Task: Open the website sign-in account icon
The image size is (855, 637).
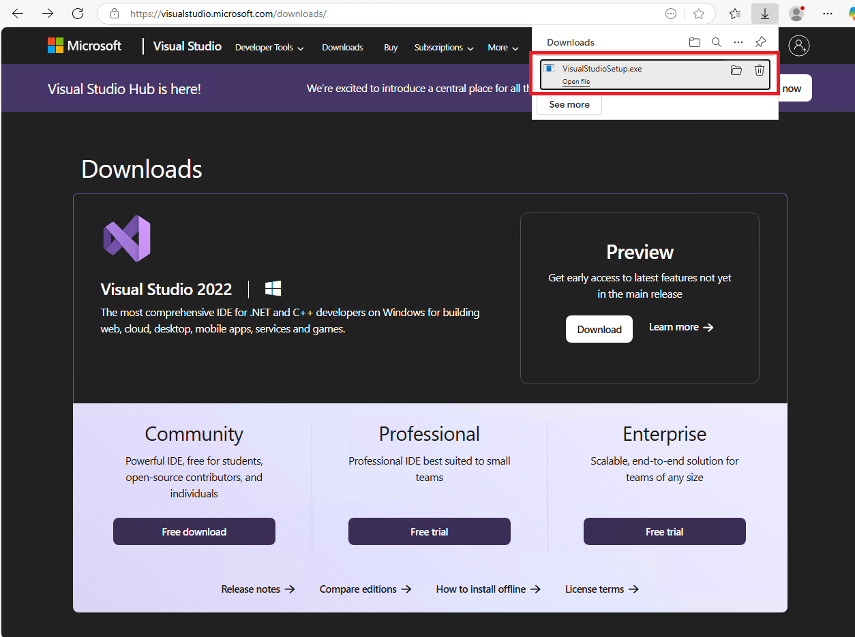Action: [x=799, y=46]
